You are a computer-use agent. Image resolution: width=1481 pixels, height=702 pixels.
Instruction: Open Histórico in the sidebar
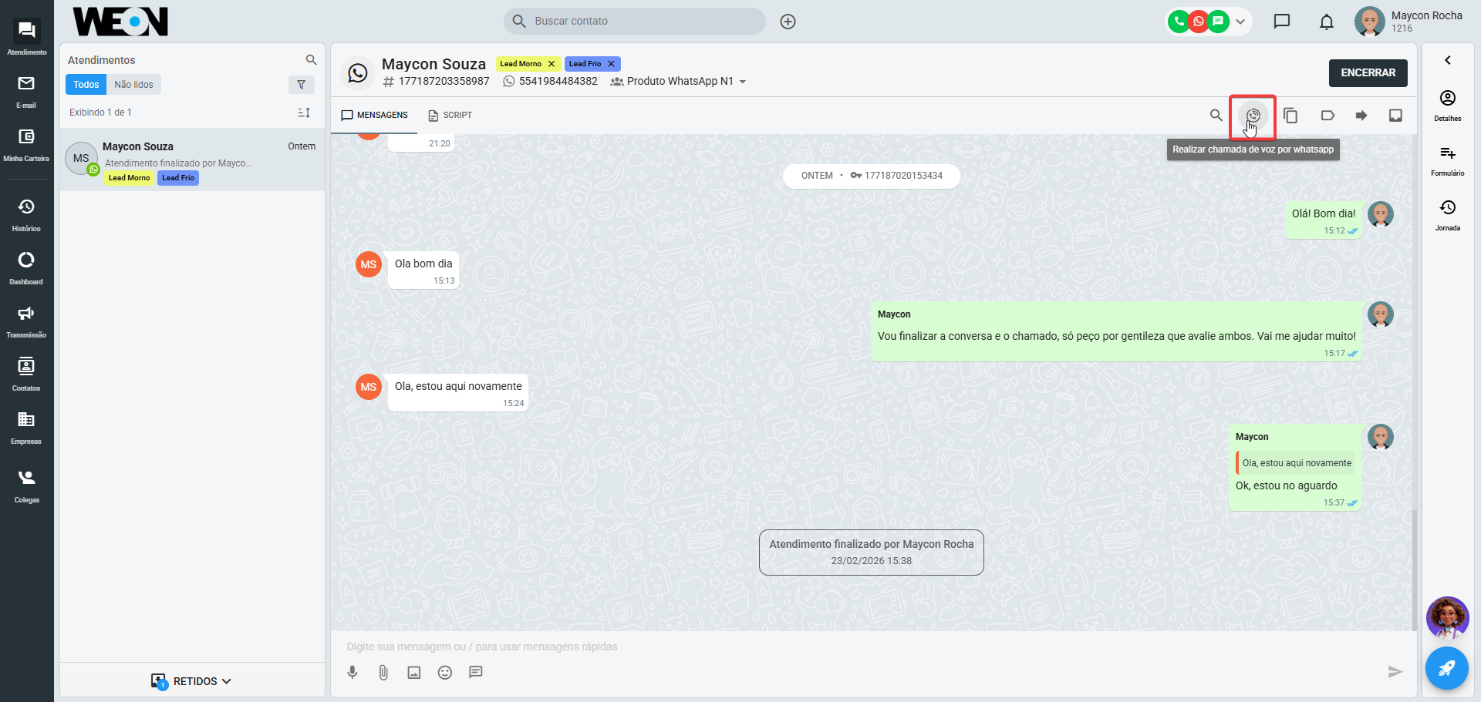click(26, 214)
